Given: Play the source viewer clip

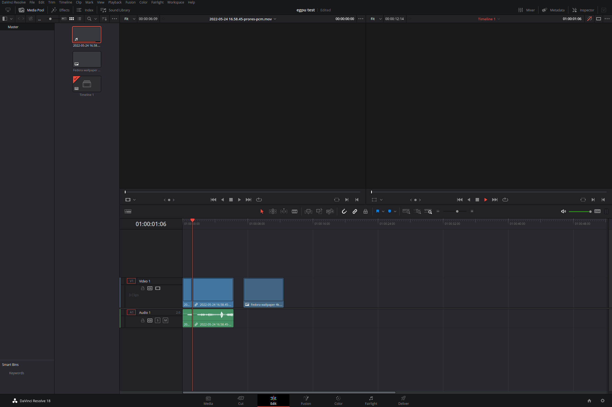Looking at the screenshot, I should coord(239,200).
